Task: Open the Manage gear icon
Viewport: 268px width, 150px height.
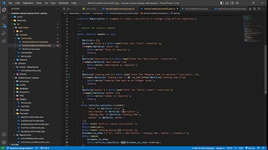Action: [4, 142]
